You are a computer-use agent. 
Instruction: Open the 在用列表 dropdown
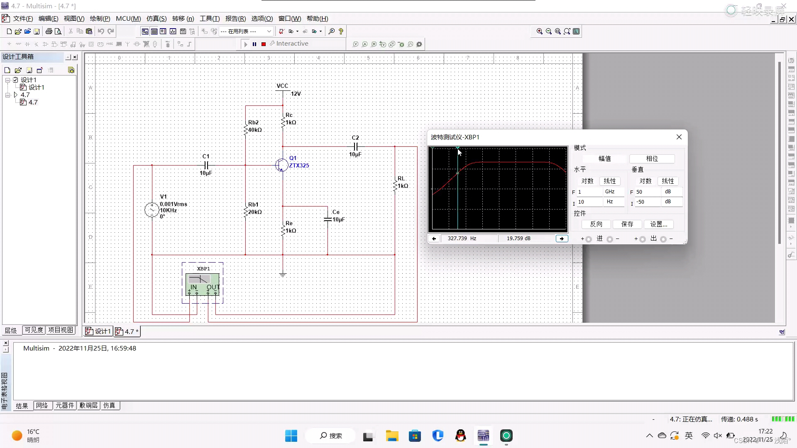pyautogui.click(x=269, y=31)
